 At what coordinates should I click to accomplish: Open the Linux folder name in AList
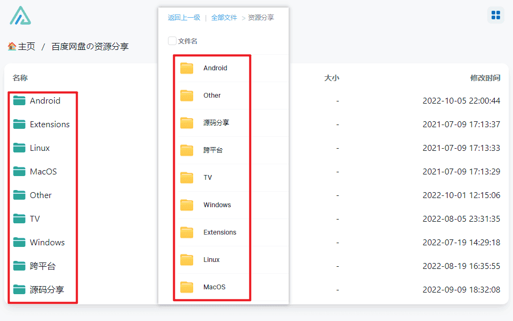point(40,148)
